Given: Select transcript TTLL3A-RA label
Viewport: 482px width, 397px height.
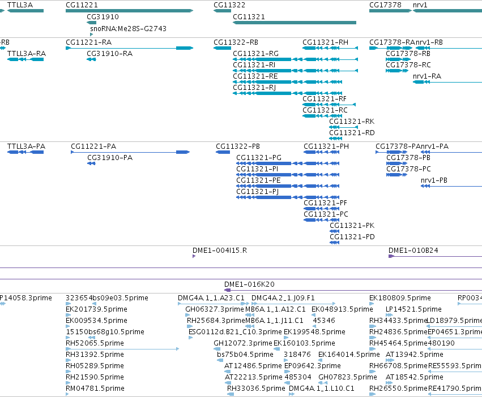Looking at the screenshot, I should click(27, 53).
